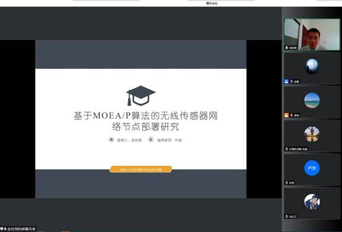The width and height of the screenshot is (342, 232).
Task: Click the 腾讯会议 window title
Action: pyautogui.click(x=212, y=4)
